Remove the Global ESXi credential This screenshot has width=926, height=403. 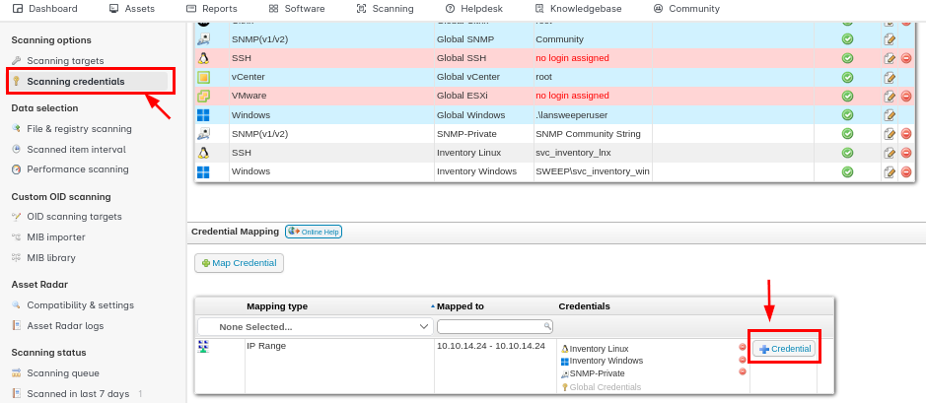pos(905,97)
